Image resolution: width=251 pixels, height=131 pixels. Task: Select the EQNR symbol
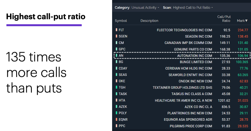[x=123, y=120]
